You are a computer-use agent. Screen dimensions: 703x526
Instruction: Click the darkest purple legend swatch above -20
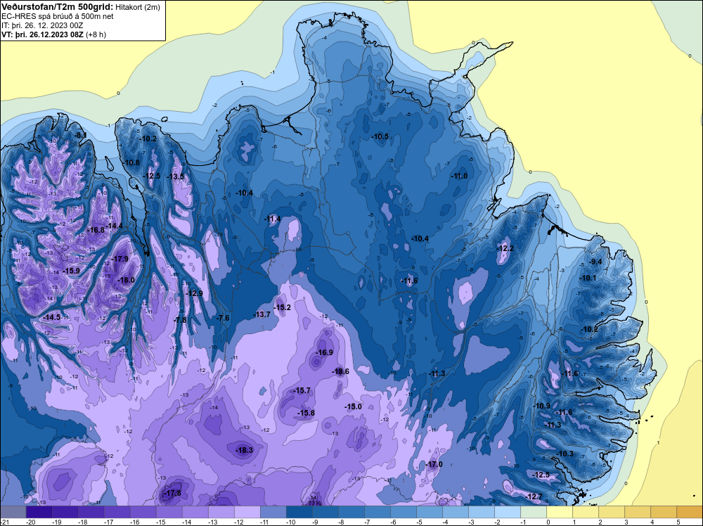point(39,512)
